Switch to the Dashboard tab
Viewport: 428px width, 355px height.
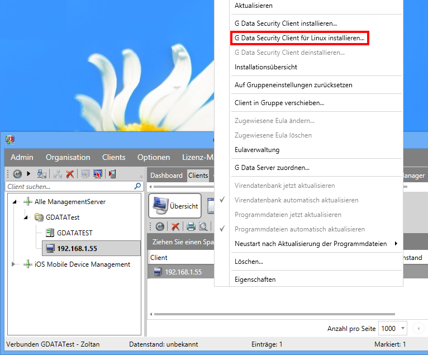(x=167, y=176)
